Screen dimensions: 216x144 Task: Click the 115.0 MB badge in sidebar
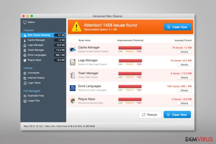60,50
